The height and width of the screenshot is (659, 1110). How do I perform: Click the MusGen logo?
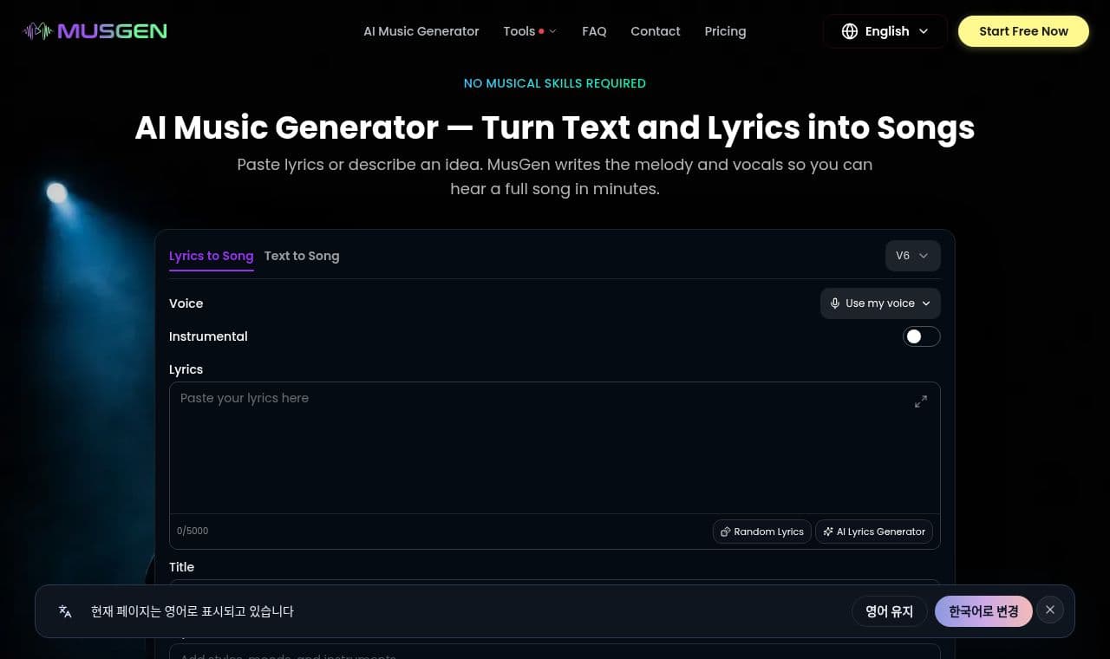[95, 31]
